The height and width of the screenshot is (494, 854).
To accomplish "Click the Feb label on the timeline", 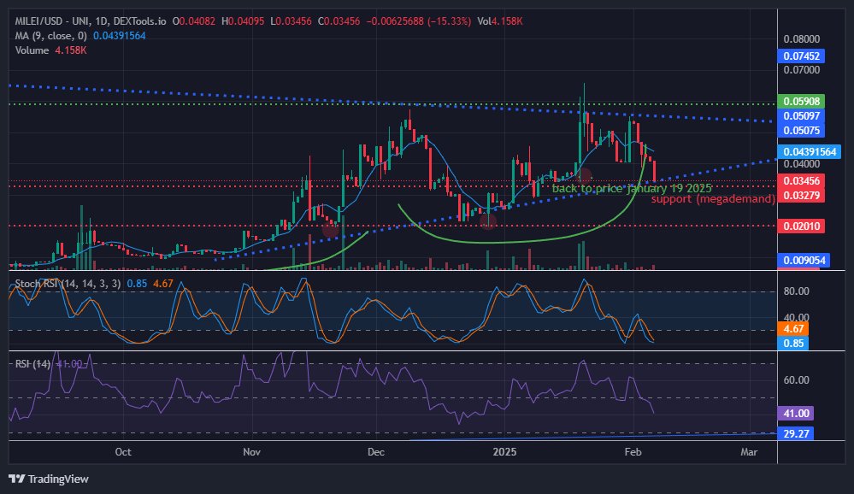I will point(633,453).
